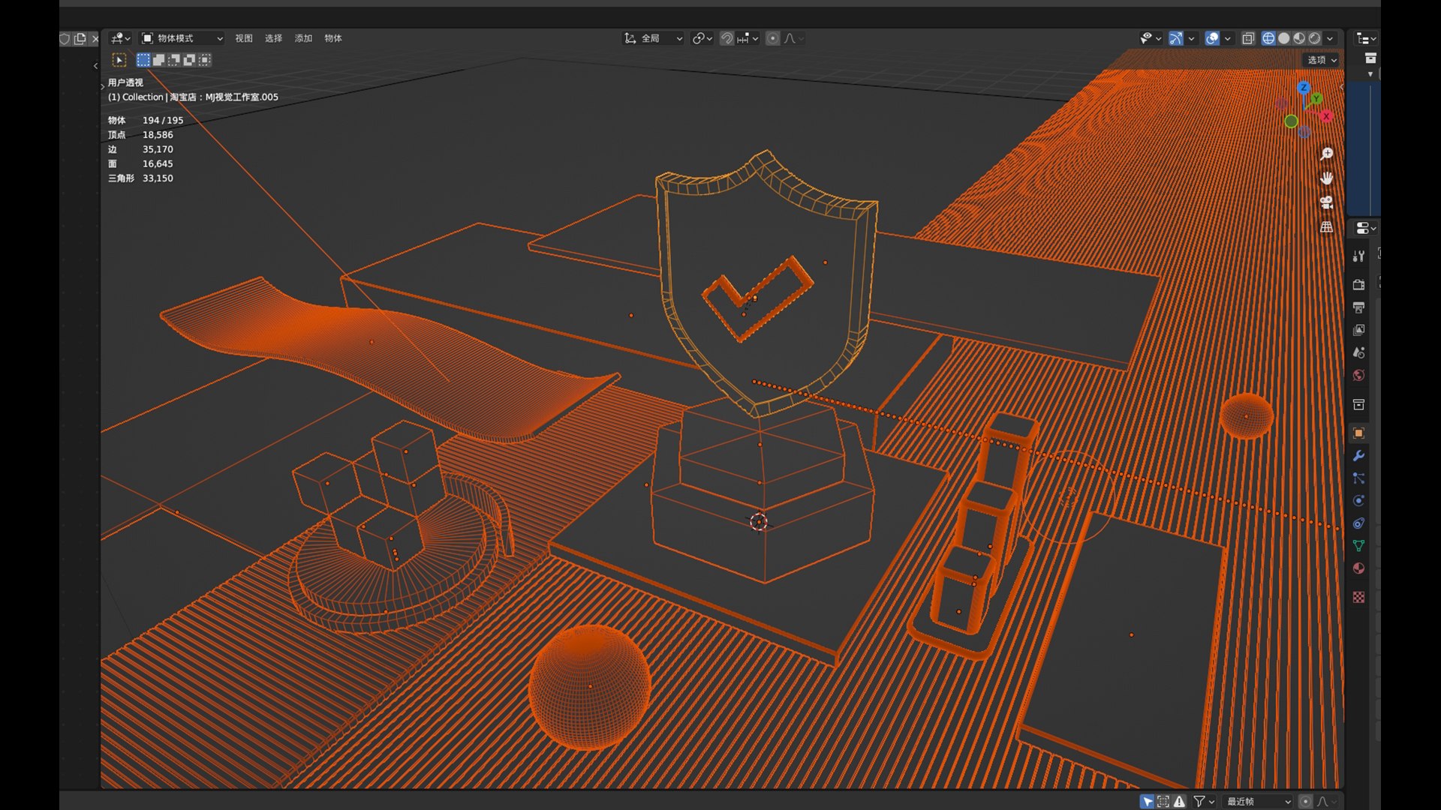Open the 物体 menu
This screenshot has height=810, width=1441.
(x=333, y=38)
